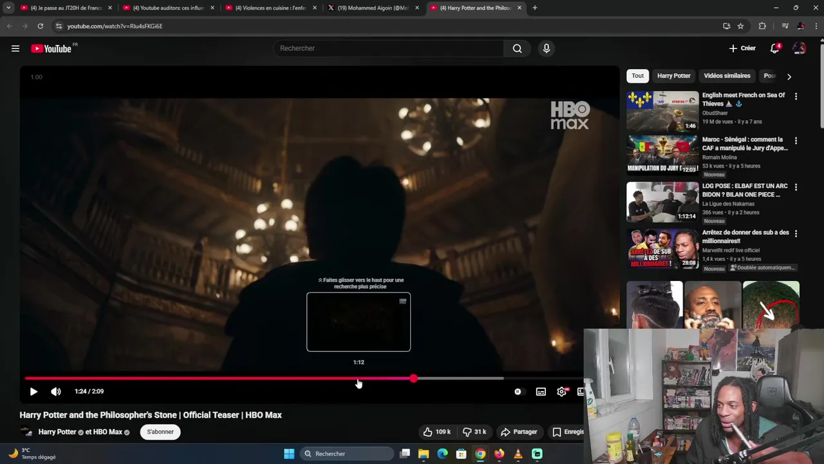Open the Windows Start menu
Image resolution: width=824 pixels, height=464 pixels.
pos(289,454)
